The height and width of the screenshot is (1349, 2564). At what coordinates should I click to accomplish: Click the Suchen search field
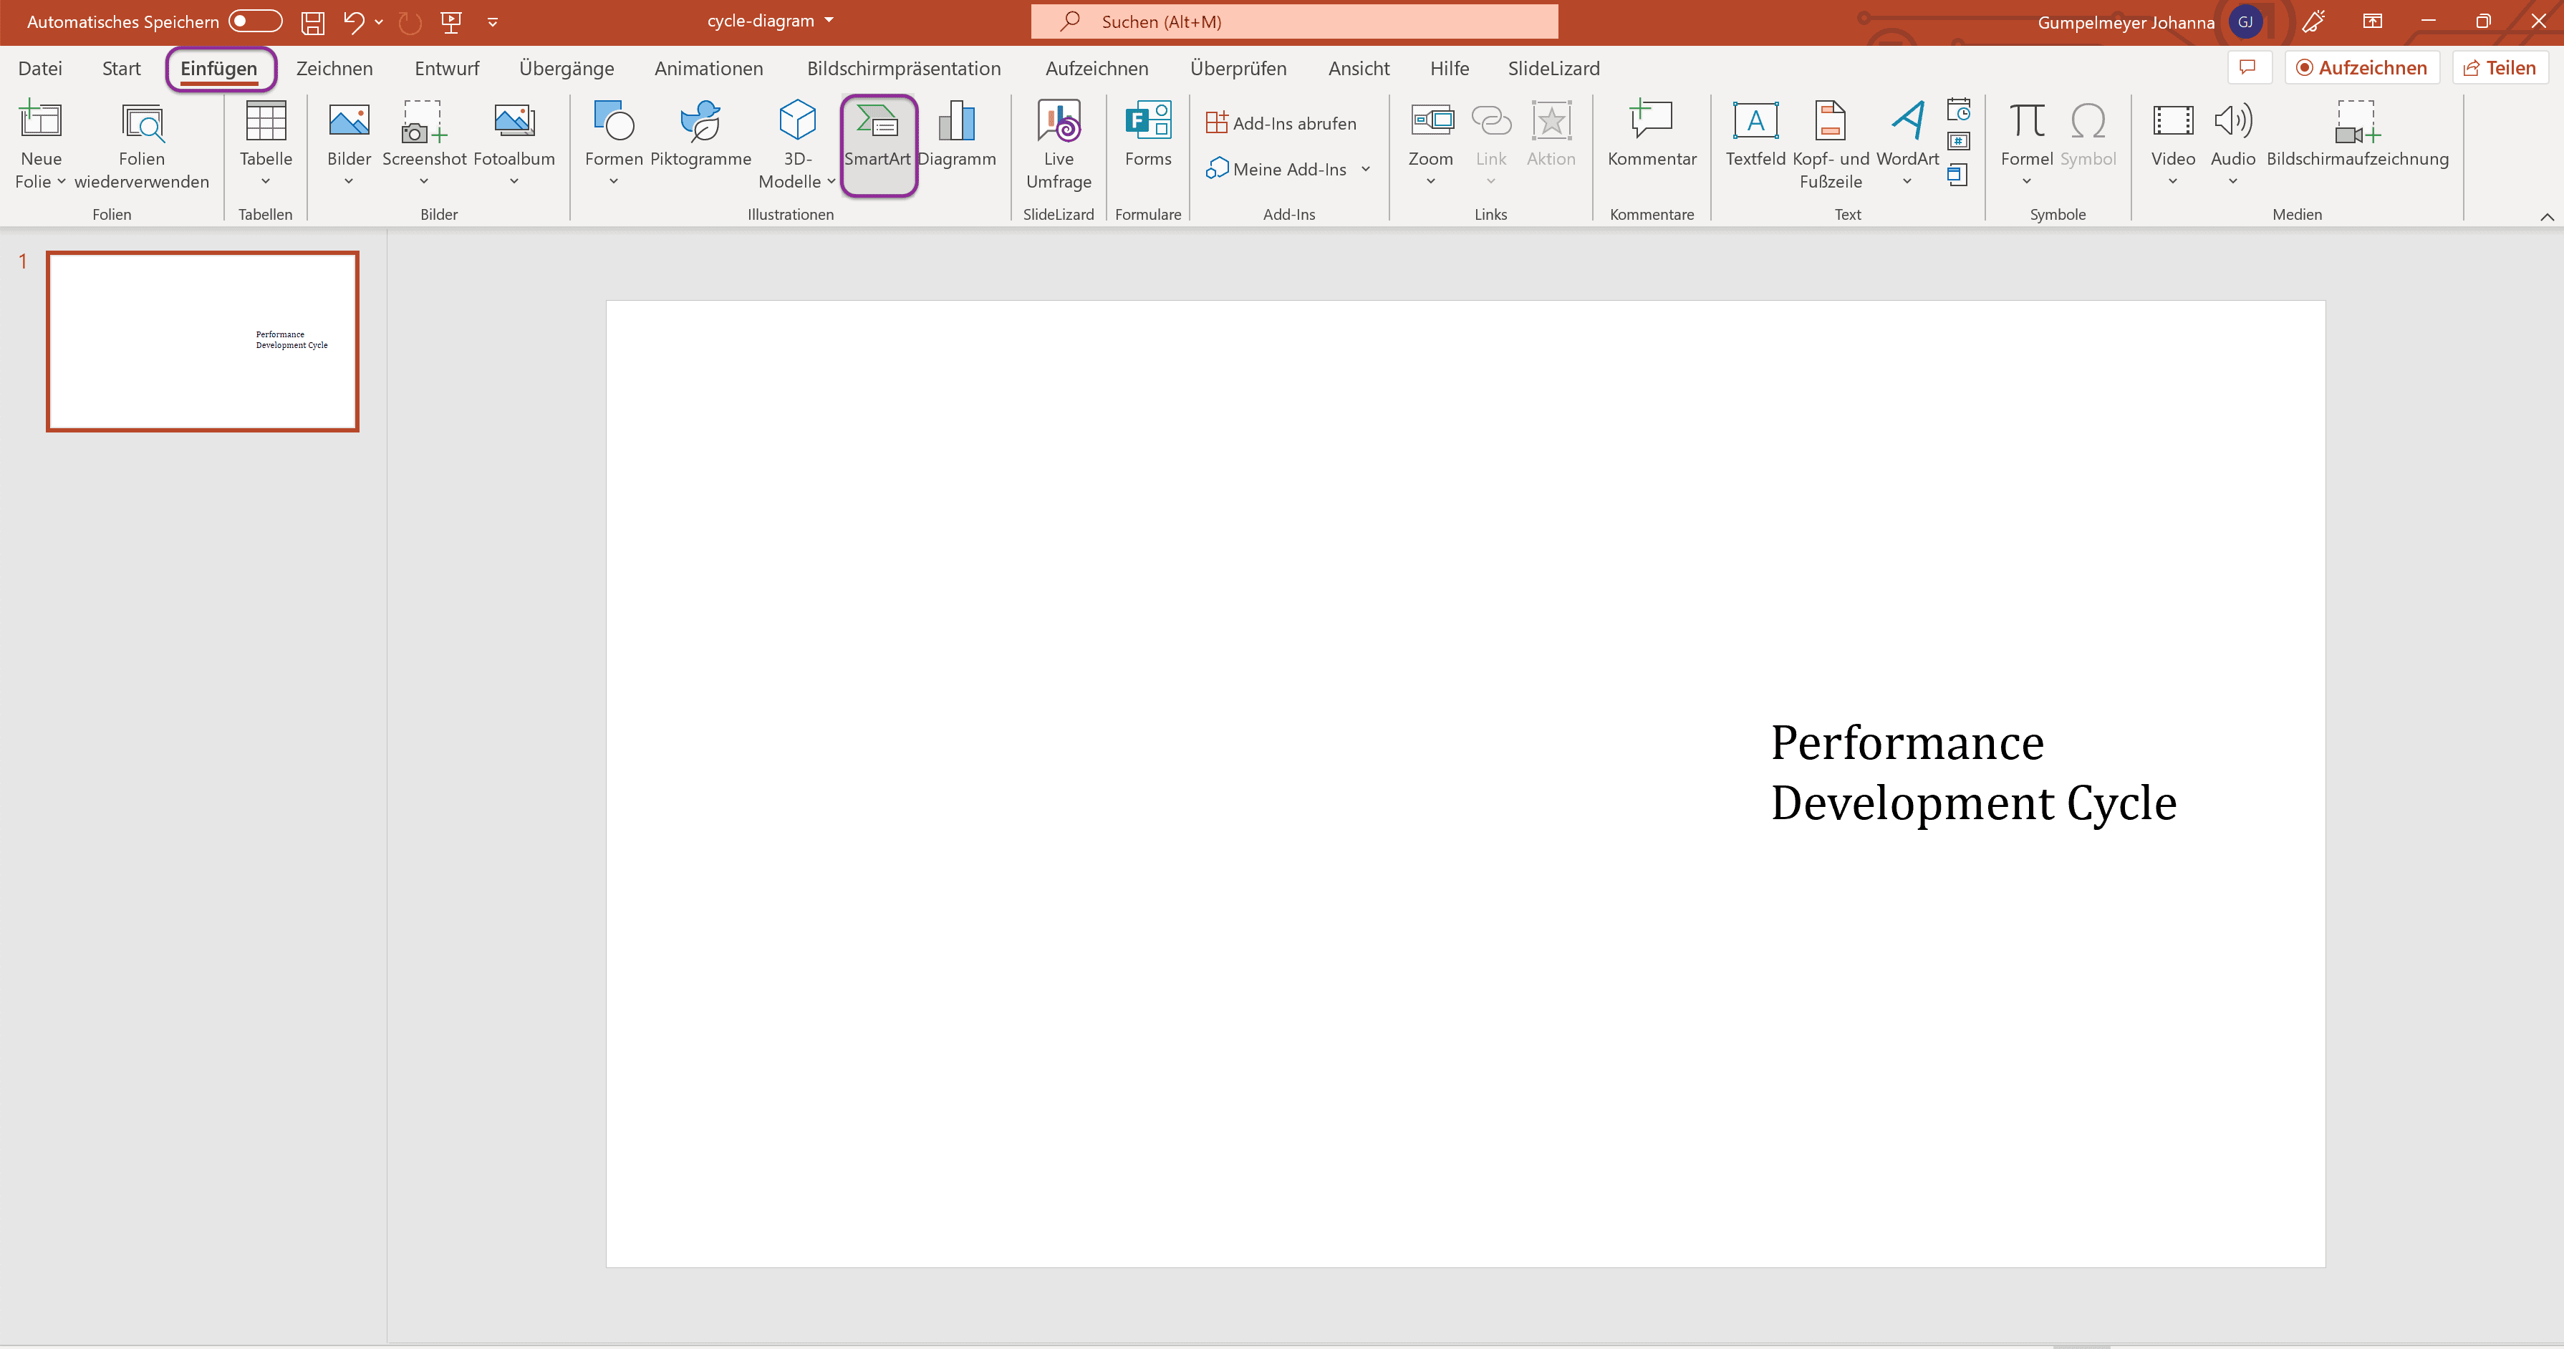click(x=1294, y=21)
